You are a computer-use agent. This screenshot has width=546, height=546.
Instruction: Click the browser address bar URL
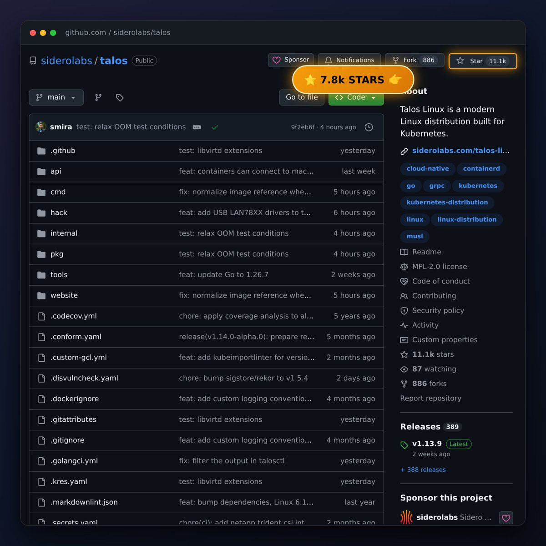[118, 33]
